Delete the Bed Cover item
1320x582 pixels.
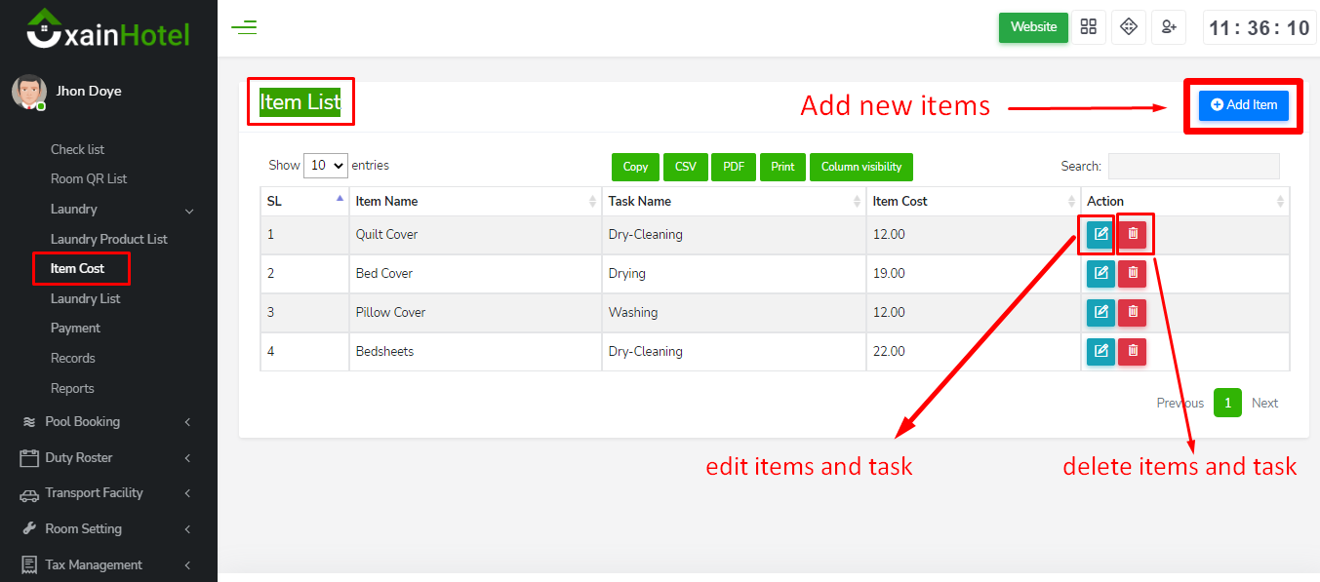click(x=1133, y=274)
